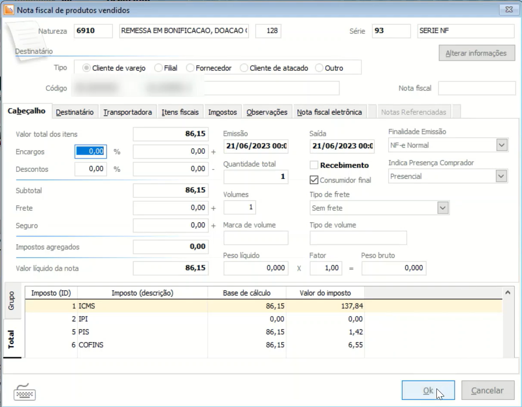Click COFINS tax value 6,55
522x407 pixels.
pos(356,345)
